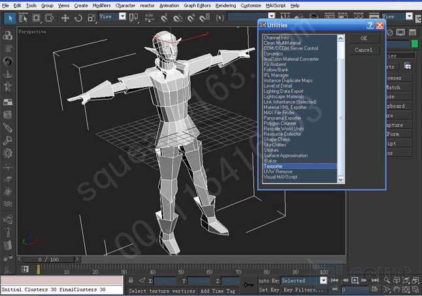
Task: Click reactor Create Rigid Body Collection icon
Action: (8, 36)
